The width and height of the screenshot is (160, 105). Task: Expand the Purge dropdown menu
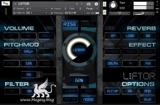[92, 8]
